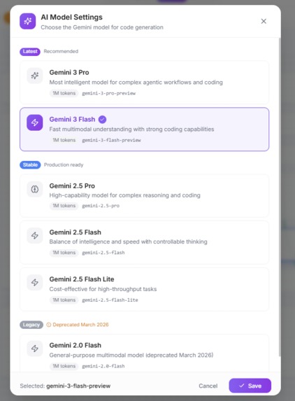Click the Gemini 2.0 Flash lightning icon
The image size is (295, 401).
tap(35, 349)
